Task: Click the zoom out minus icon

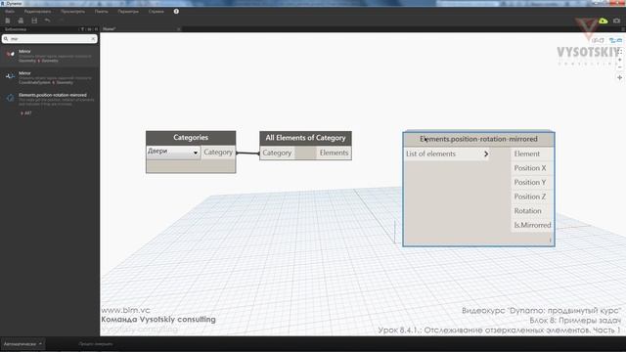Action: click(x=619, y=67)
